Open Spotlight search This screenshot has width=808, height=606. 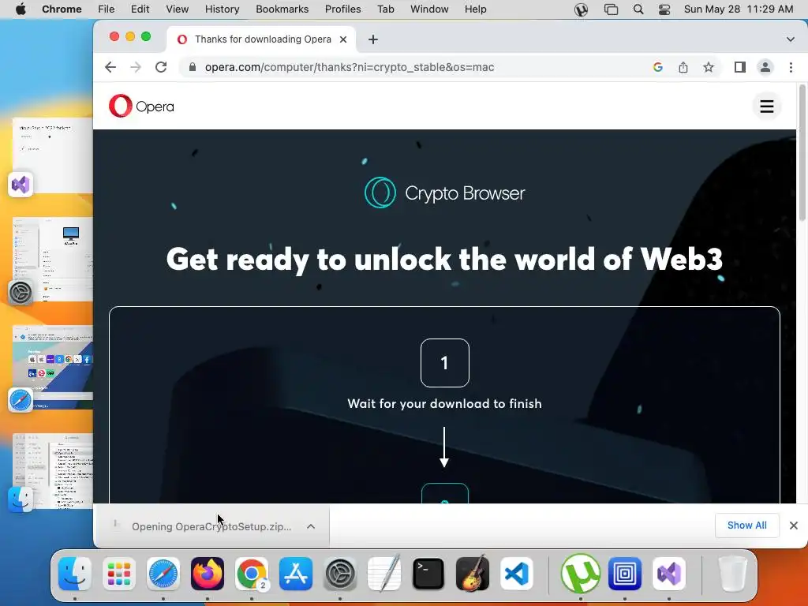pos(638,9)
